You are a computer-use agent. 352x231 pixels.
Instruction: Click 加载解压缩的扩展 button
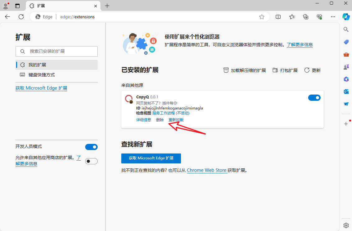coord(244,70)
